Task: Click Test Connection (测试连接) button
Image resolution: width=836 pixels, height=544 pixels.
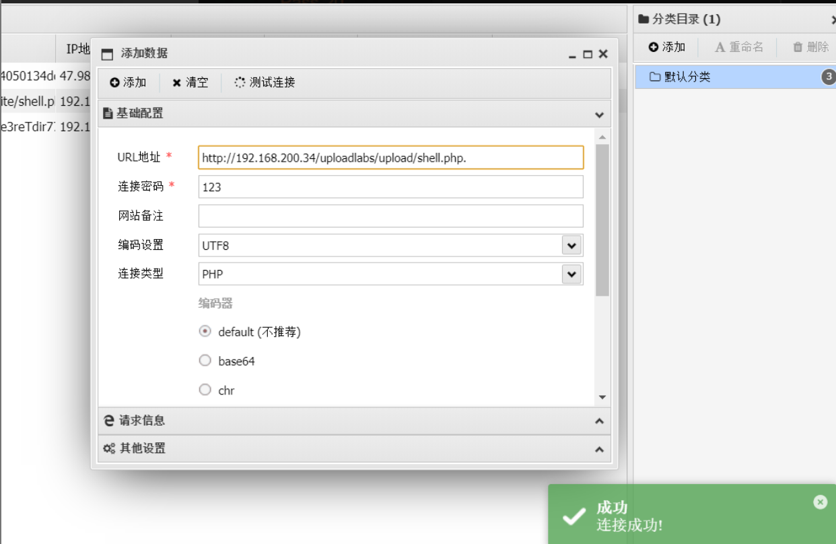Action: tap(265, 83)
